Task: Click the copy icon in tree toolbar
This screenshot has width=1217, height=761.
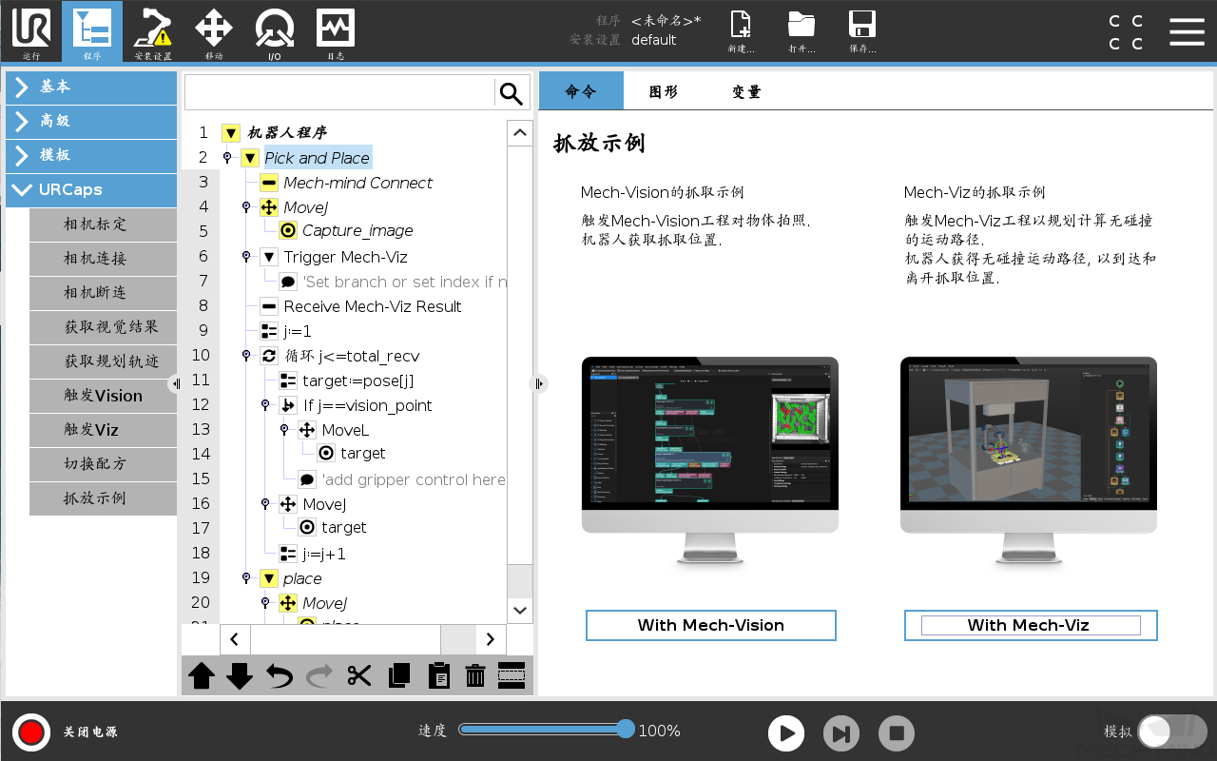Action: [399, 676]
